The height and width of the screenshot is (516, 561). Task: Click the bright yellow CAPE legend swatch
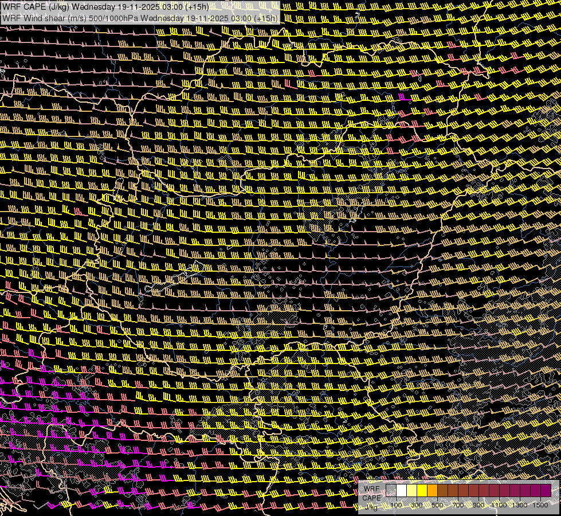[x=422, y=491]
